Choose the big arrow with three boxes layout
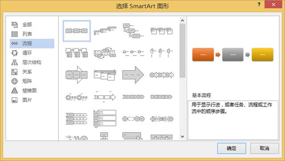The image size is (285, 161). (77, 75)
